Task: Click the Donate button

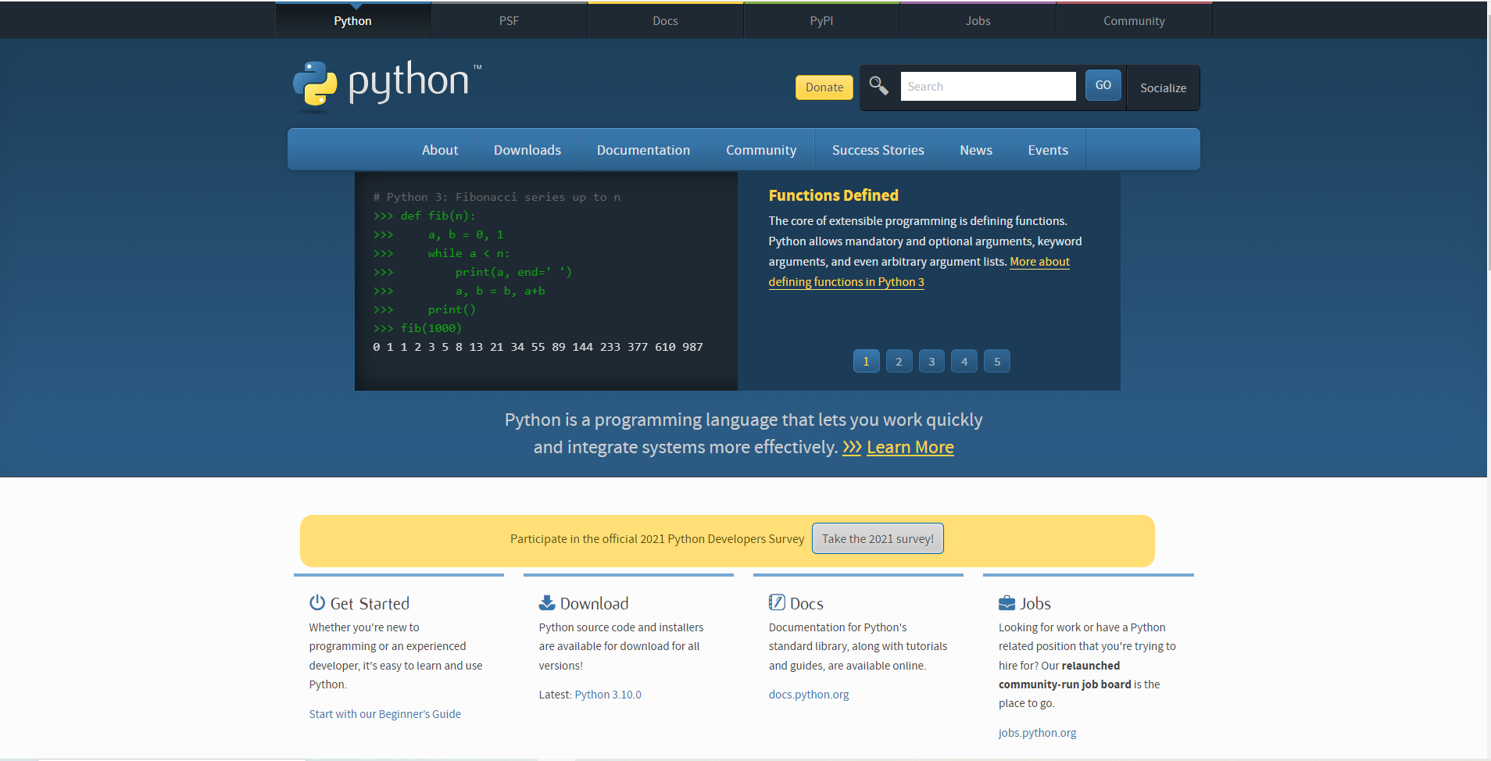Action: pos(824,88)
